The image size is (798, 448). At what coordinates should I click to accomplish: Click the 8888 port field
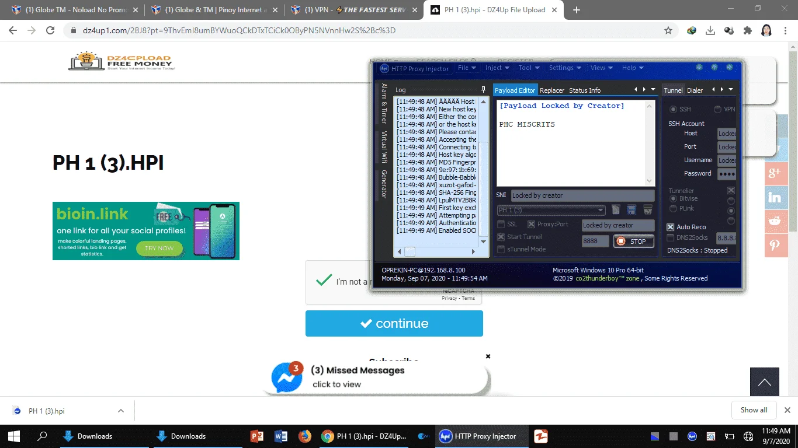(595, 241)
